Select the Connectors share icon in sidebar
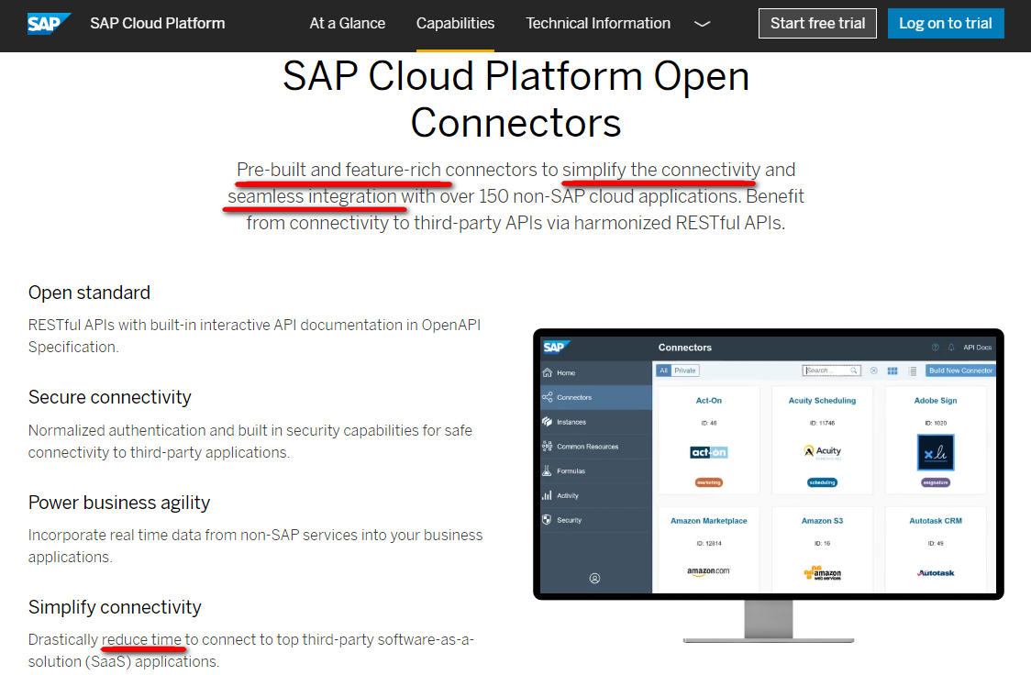Image resolution: width=1031 pixels, height=675 pixels. click(x=547, y=397)
